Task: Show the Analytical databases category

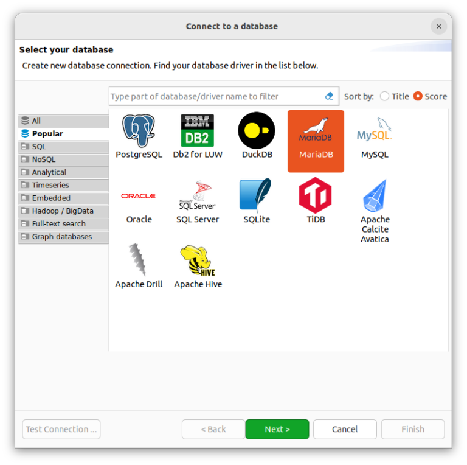Action: tap(49, 172)
